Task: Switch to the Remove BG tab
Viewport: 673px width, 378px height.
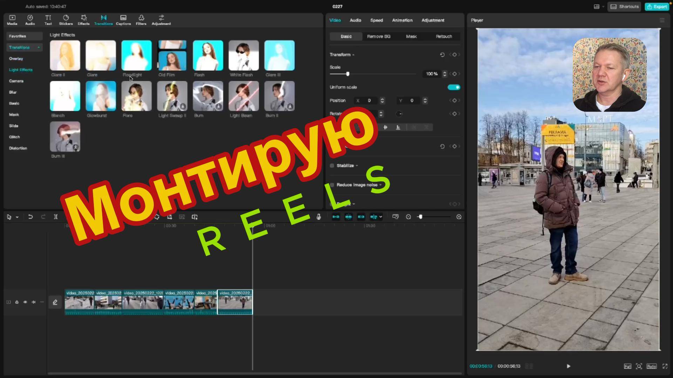Action: coord(379,36)
